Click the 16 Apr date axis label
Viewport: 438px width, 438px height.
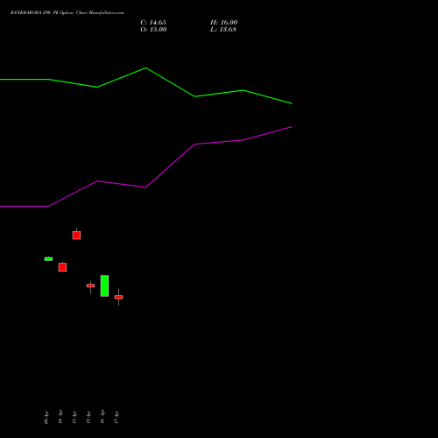pos(102,417)
